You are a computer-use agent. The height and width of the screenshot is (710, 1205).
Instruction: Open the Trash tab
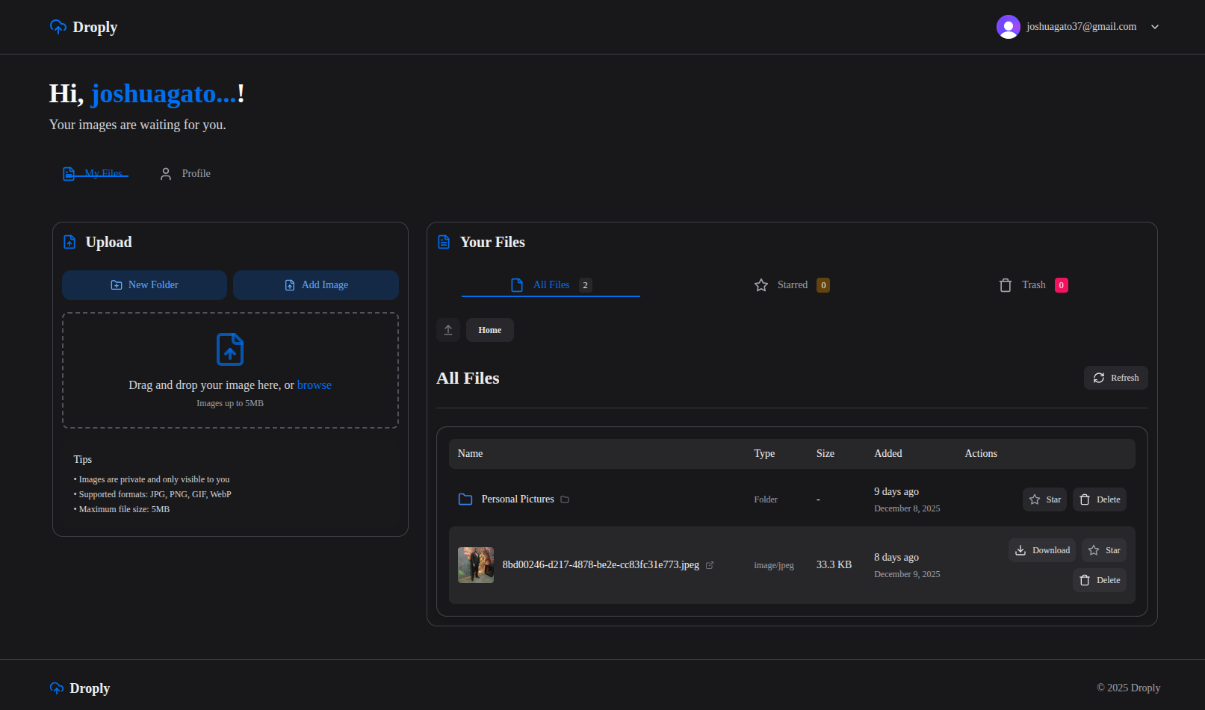pos(1032,285)
